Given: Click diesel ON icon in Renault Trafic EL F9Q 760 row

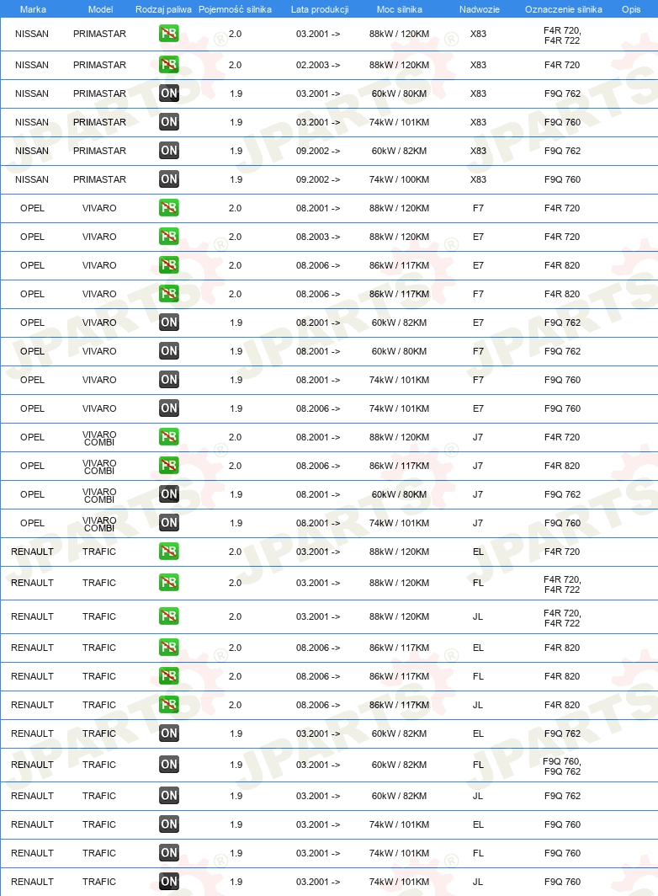Looking at the screenshot, I should 168,824.
